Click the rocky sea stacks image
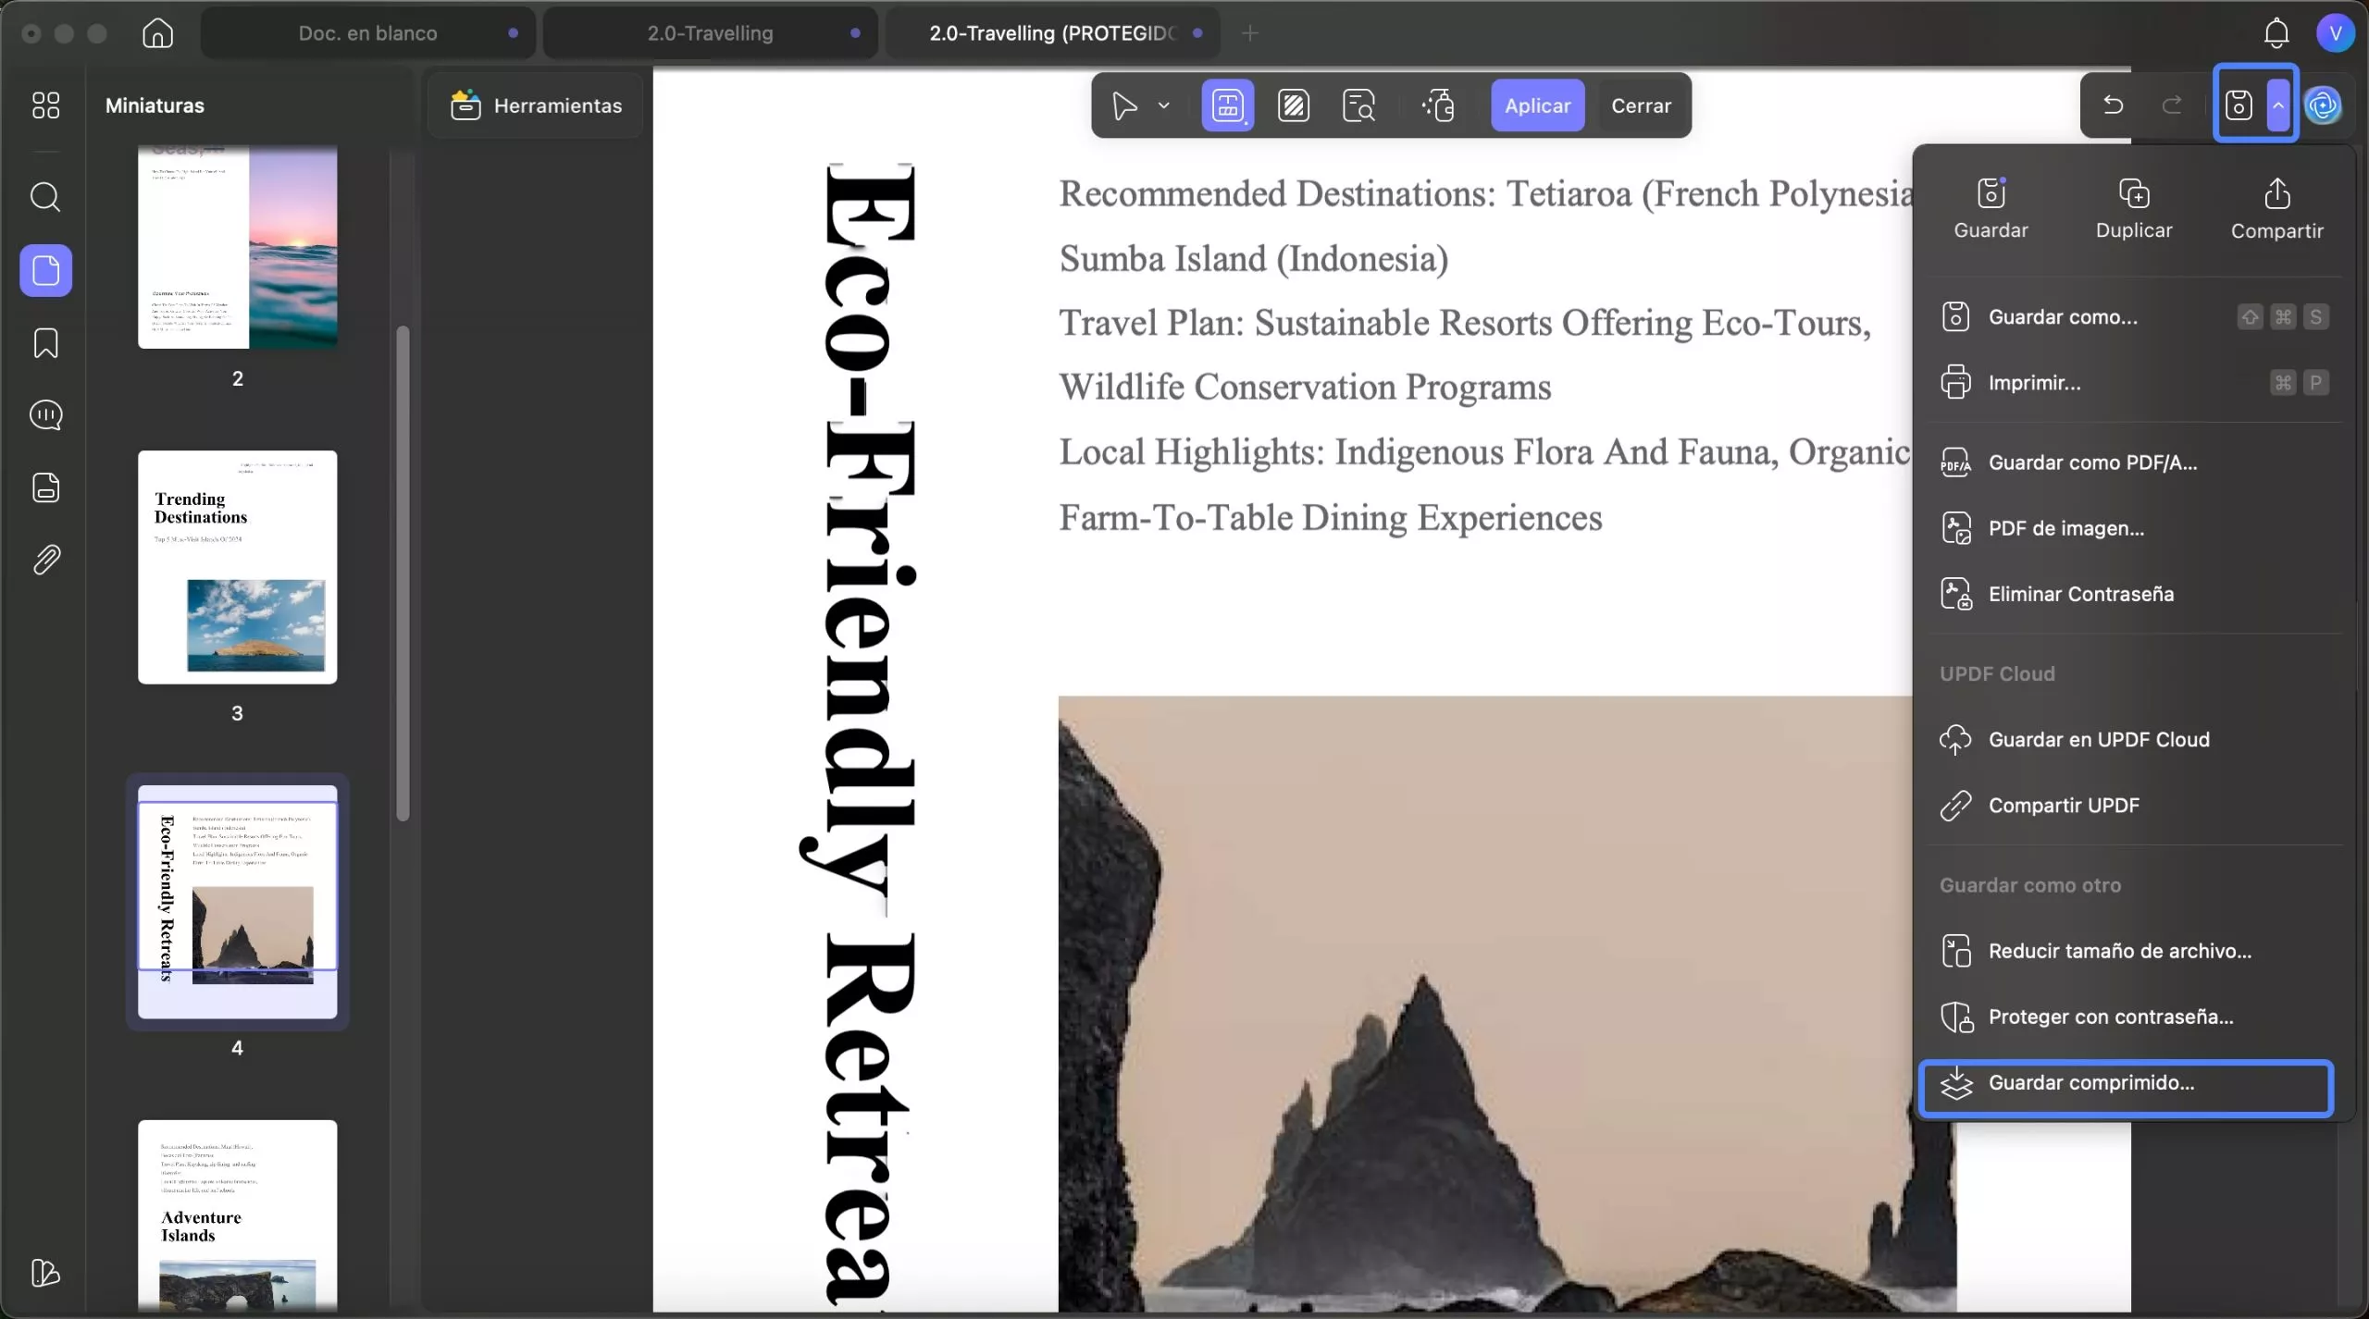 pos(1507,1004)
